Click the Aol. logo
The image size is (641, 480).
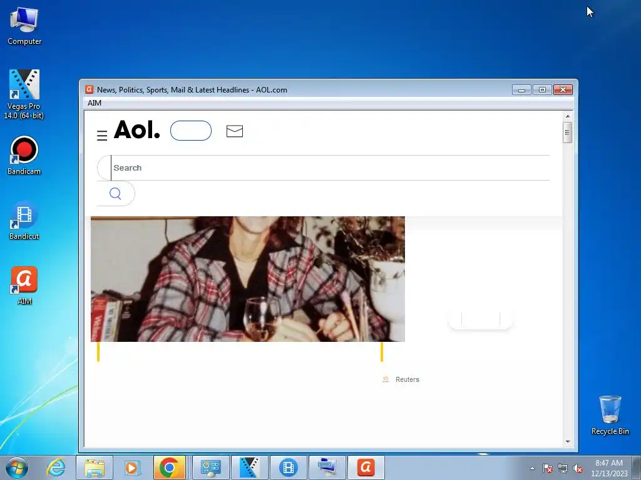pyautogui.click(x=136, y=129)
